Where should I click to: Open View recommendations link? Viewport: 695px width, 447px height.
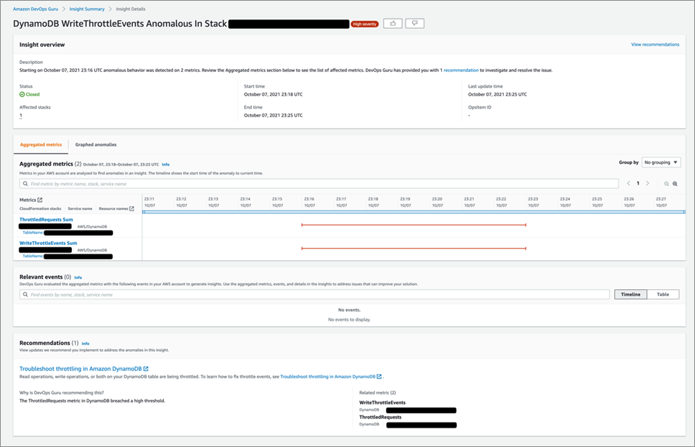pyautogui.click(x=655, y=44)
